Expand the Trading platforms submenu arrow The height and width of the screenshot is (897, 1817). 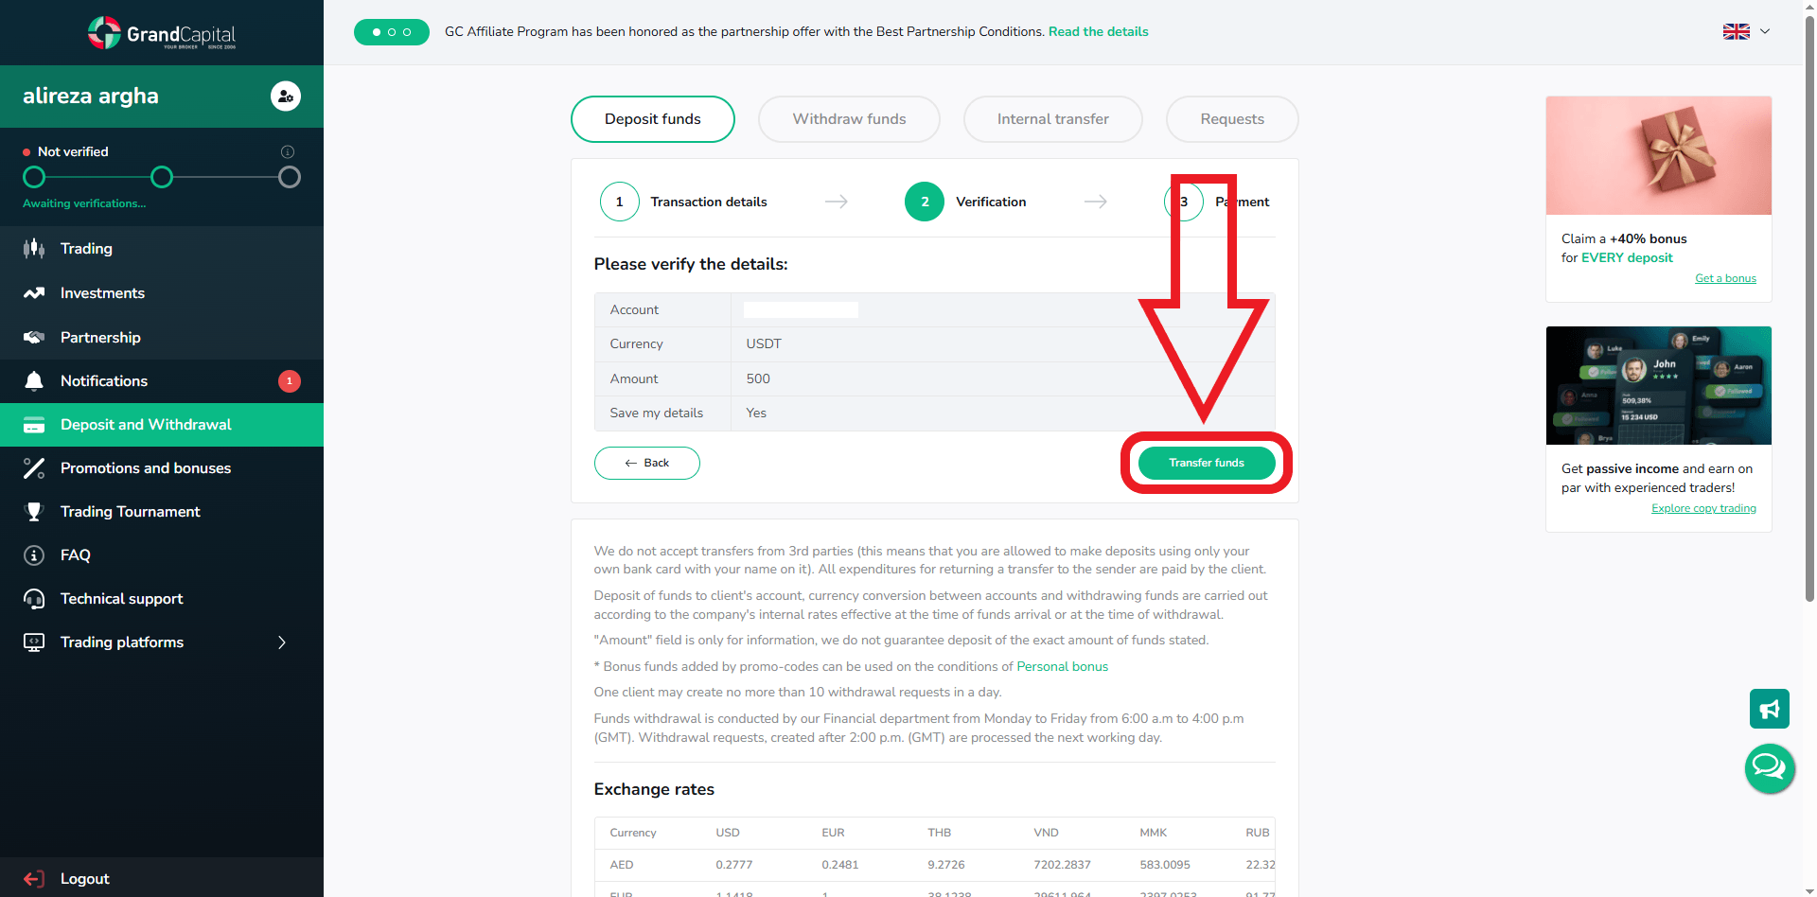click(281, 642)
